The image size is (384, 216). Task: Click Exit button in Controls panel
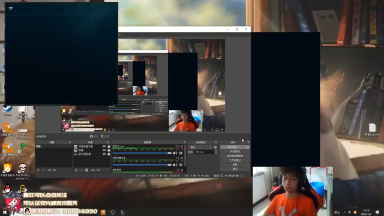(235, 169)
